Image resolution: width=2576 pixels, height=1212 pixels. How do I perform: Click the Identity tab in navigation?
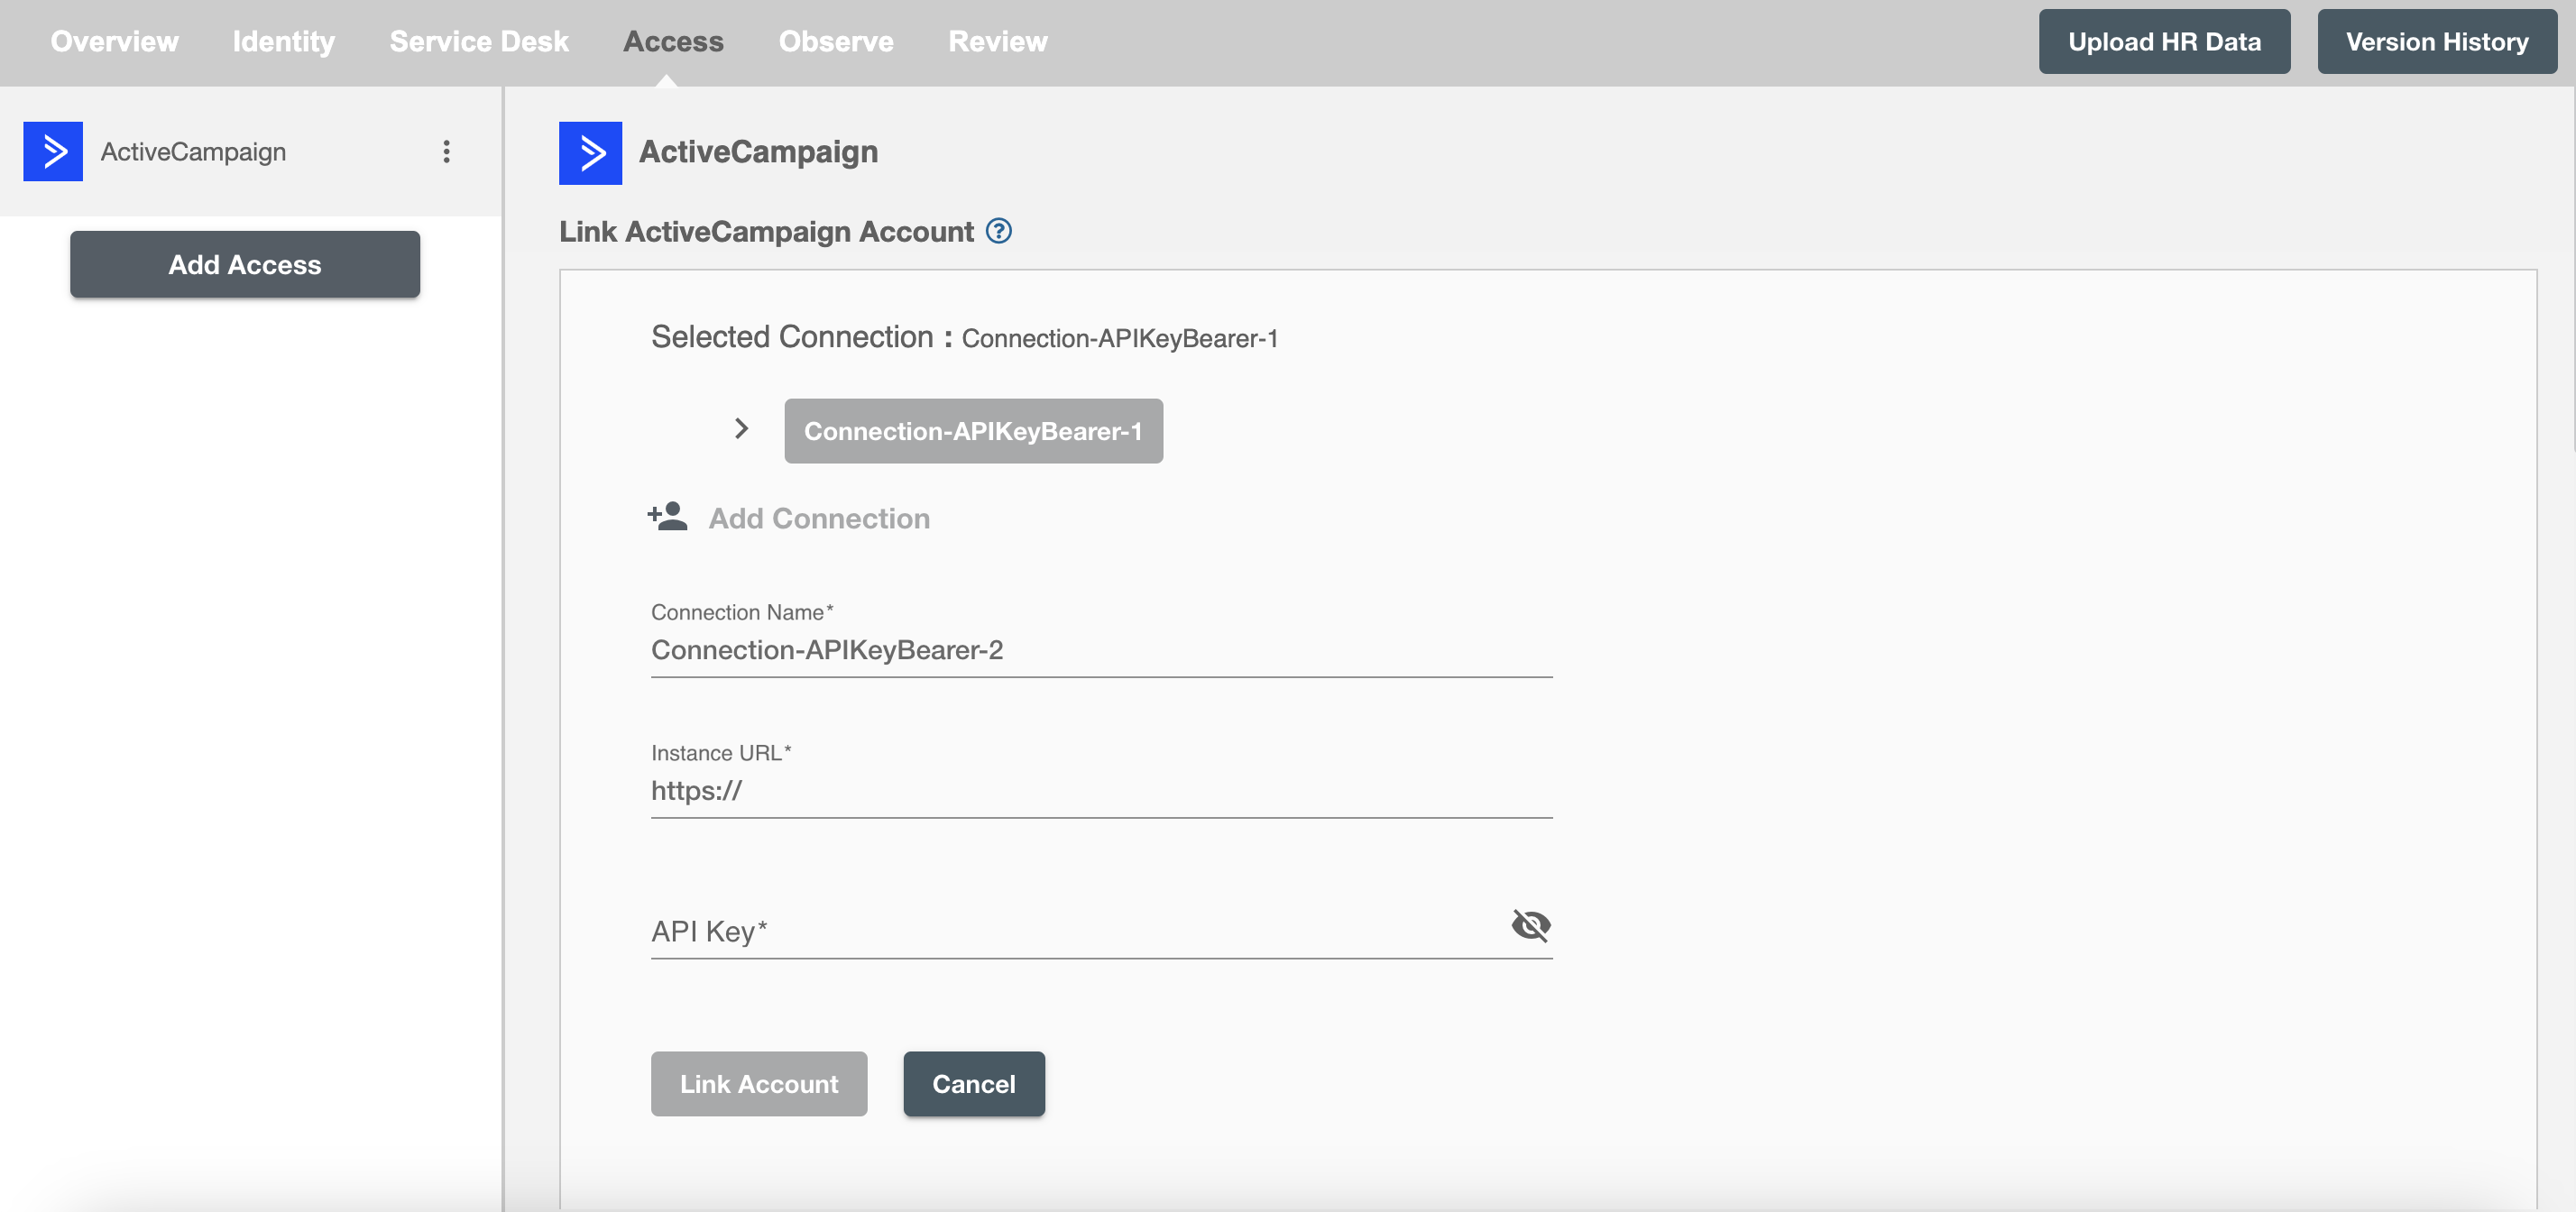282,41
